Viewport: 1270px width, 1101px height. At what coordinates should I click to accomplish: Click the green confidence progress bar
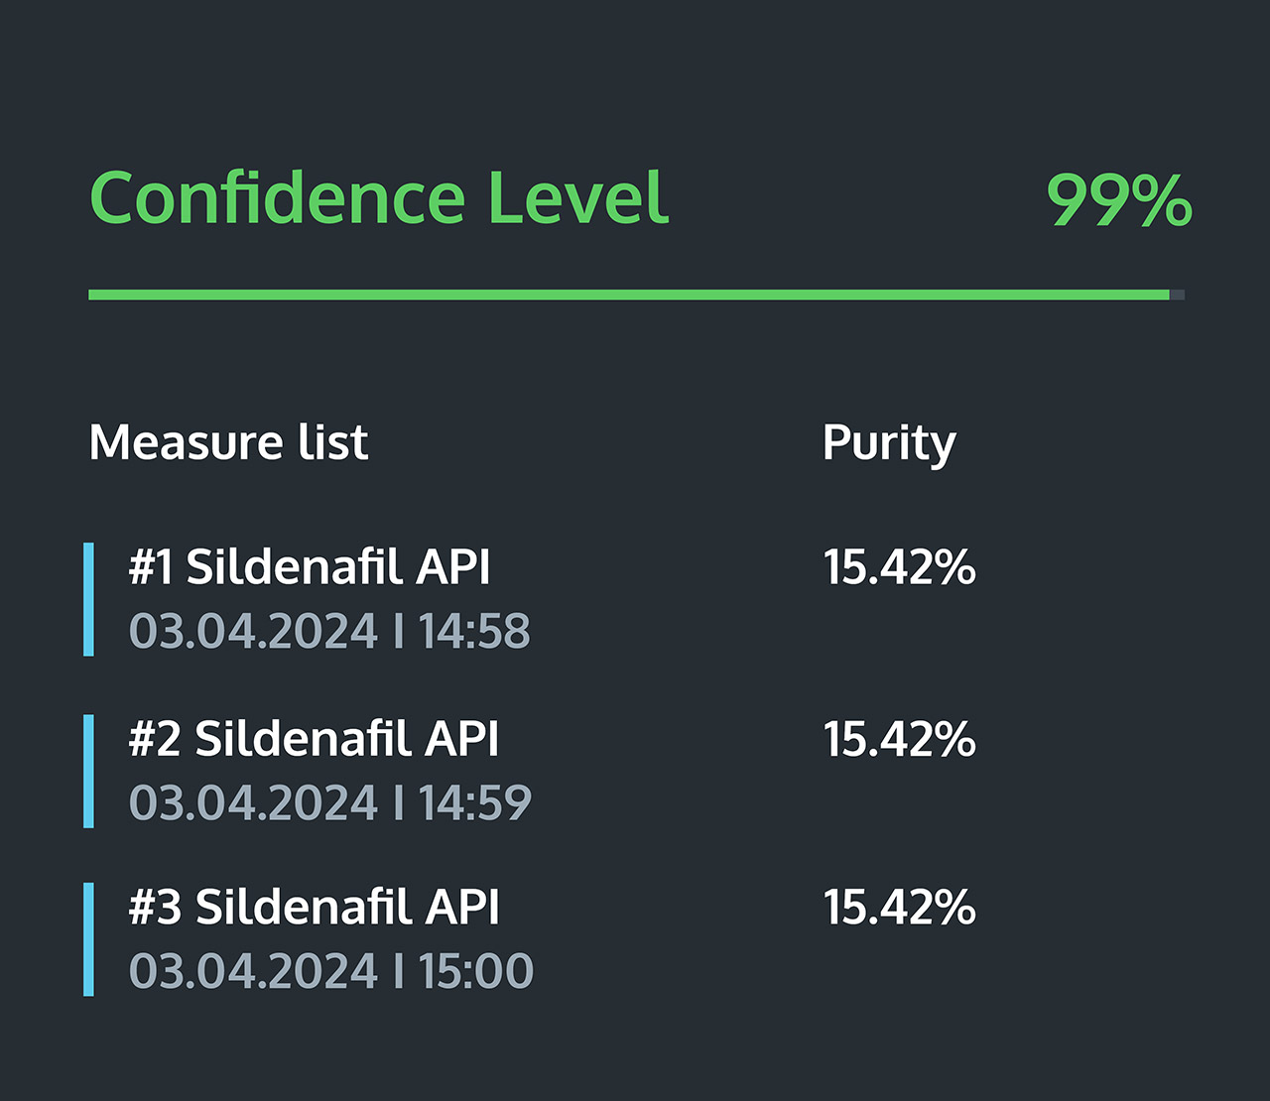tap(625, 295)
